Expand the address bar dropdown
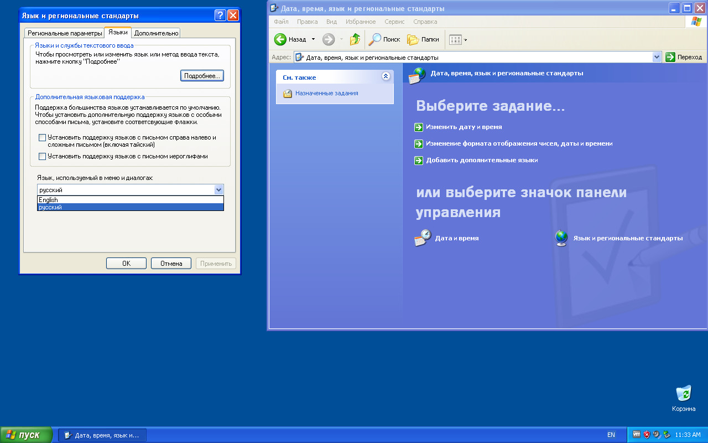This screenshot has width=708, height=443. click(657, 57)
